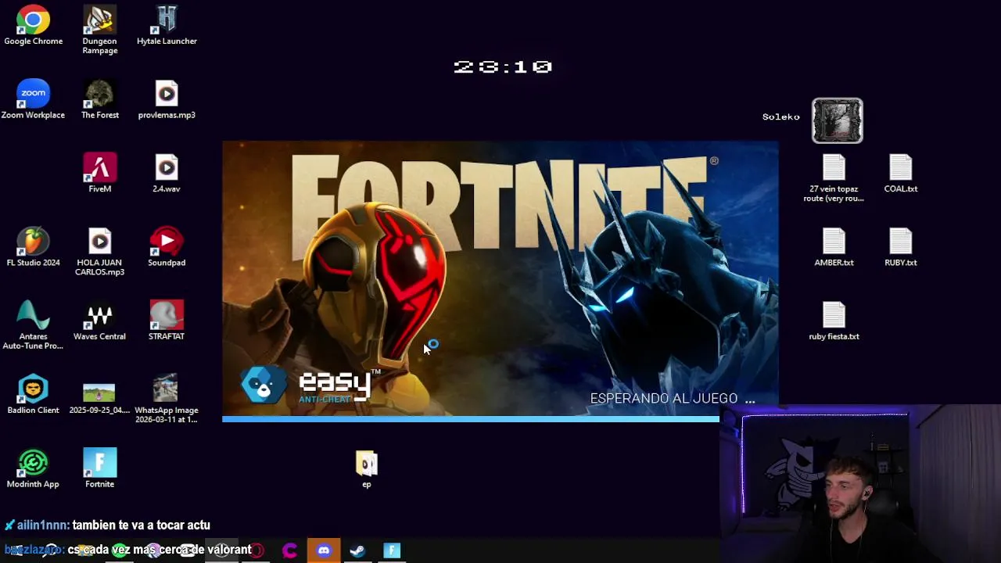Open the Badlion Client shortcut
The height and width of the screenshot is (563, 1001).
[33, 394]
